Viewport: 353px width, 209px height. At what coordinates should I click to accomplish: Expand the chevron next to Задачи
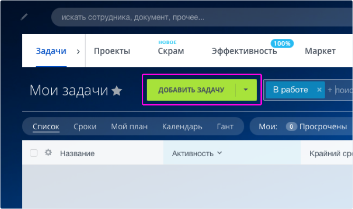[x=78, y=52]
